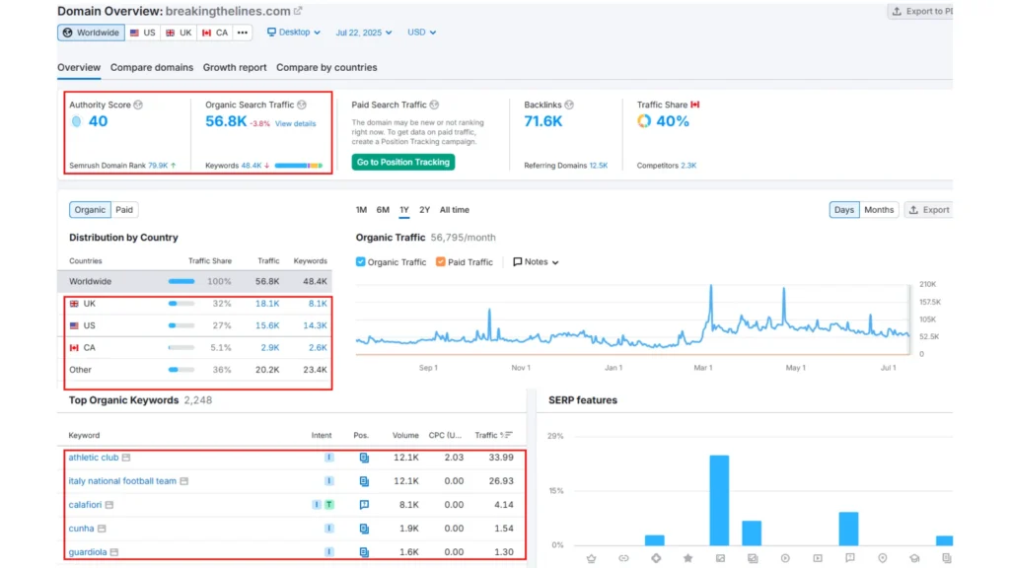Click the round play SERP feature icon
The width and height of the screenshot is (1010, 568).
785,558
